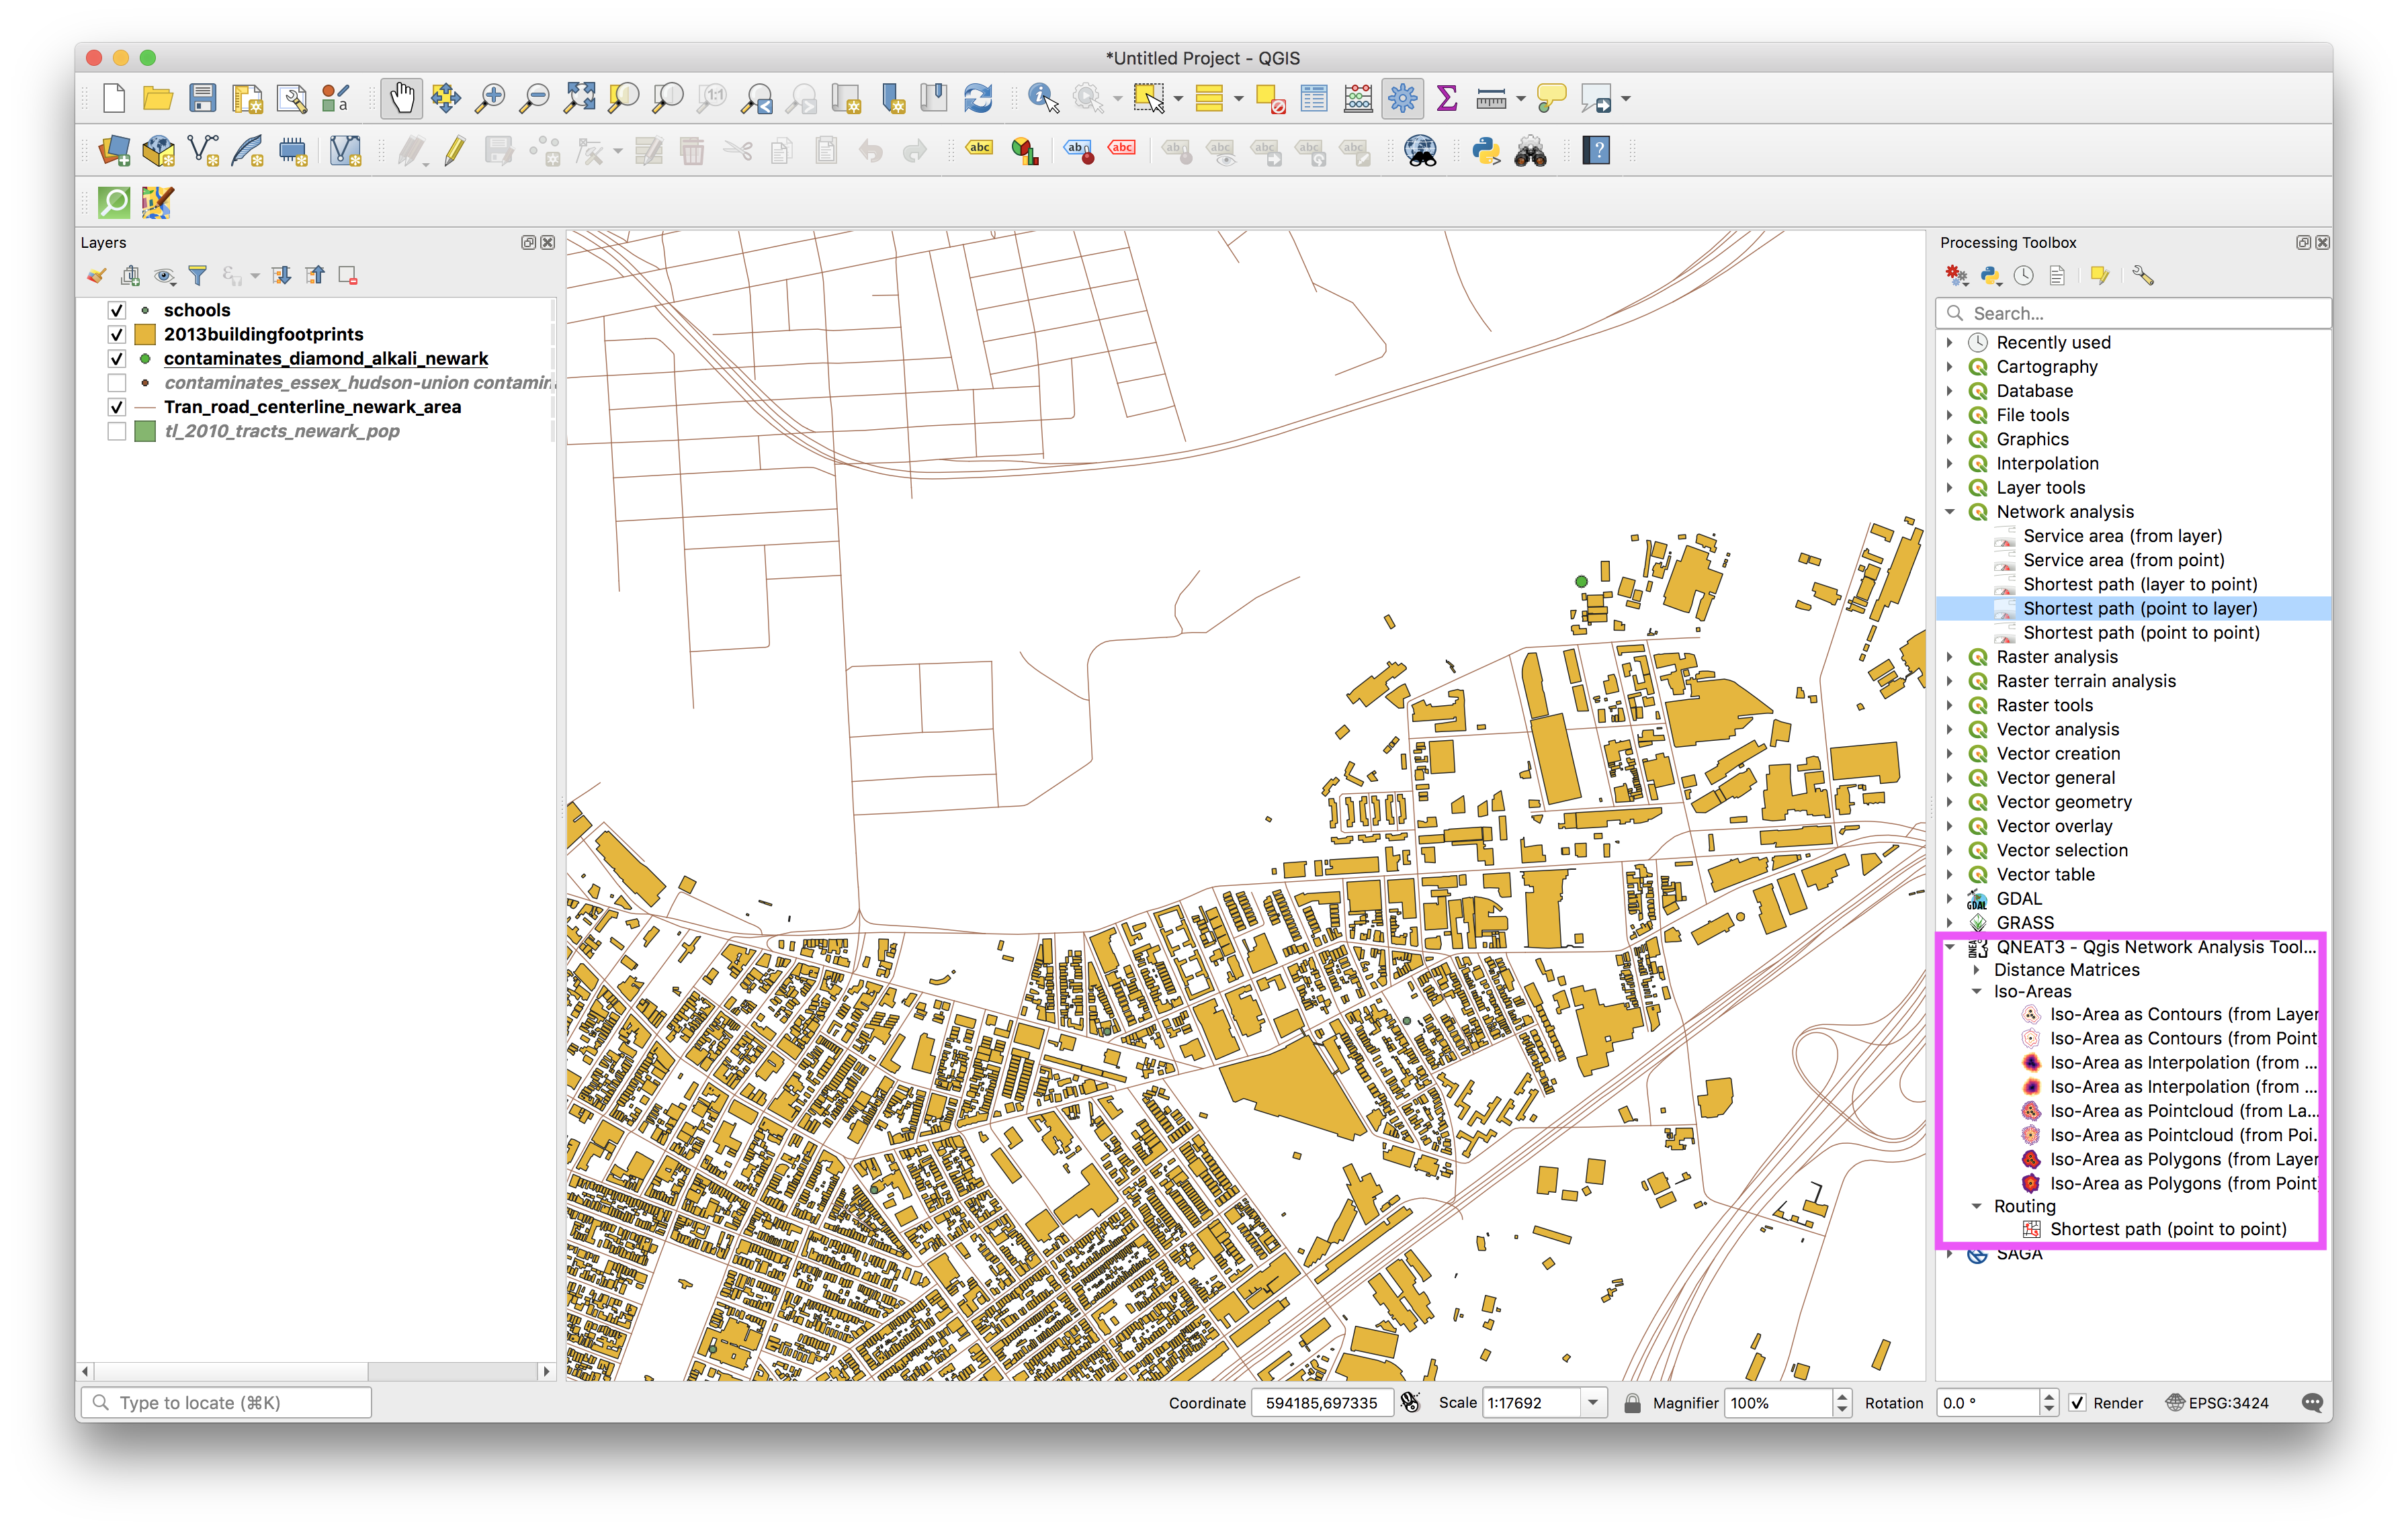Click the 2013buildingfootprints yellow color swatch
The image size is (2408, 1530).
point(145,334)
